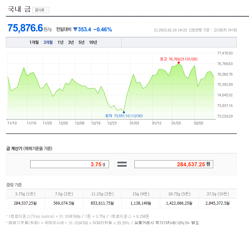Click the equals sign icon in calculator
Viewport: 249px width, 231px height.
click(122, 164)
